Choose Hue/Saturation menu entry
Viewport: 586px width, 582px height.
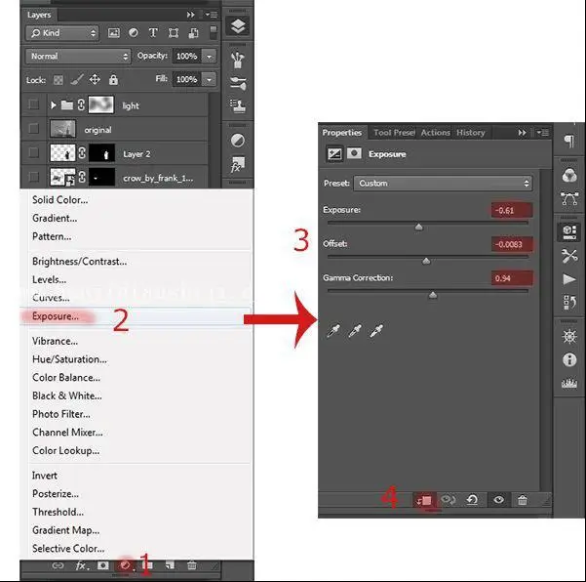[69, 359]
